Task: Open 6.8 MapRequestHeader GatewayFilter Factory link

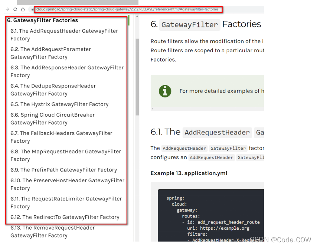Action: (x=66, y=155)
